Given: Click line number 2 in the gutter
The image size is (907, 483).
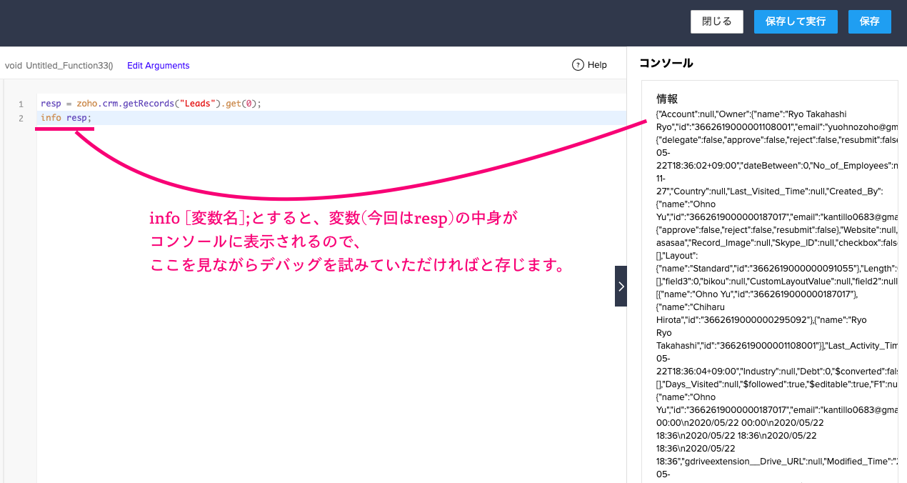Looking at the screenshot, I should (21, 118).
